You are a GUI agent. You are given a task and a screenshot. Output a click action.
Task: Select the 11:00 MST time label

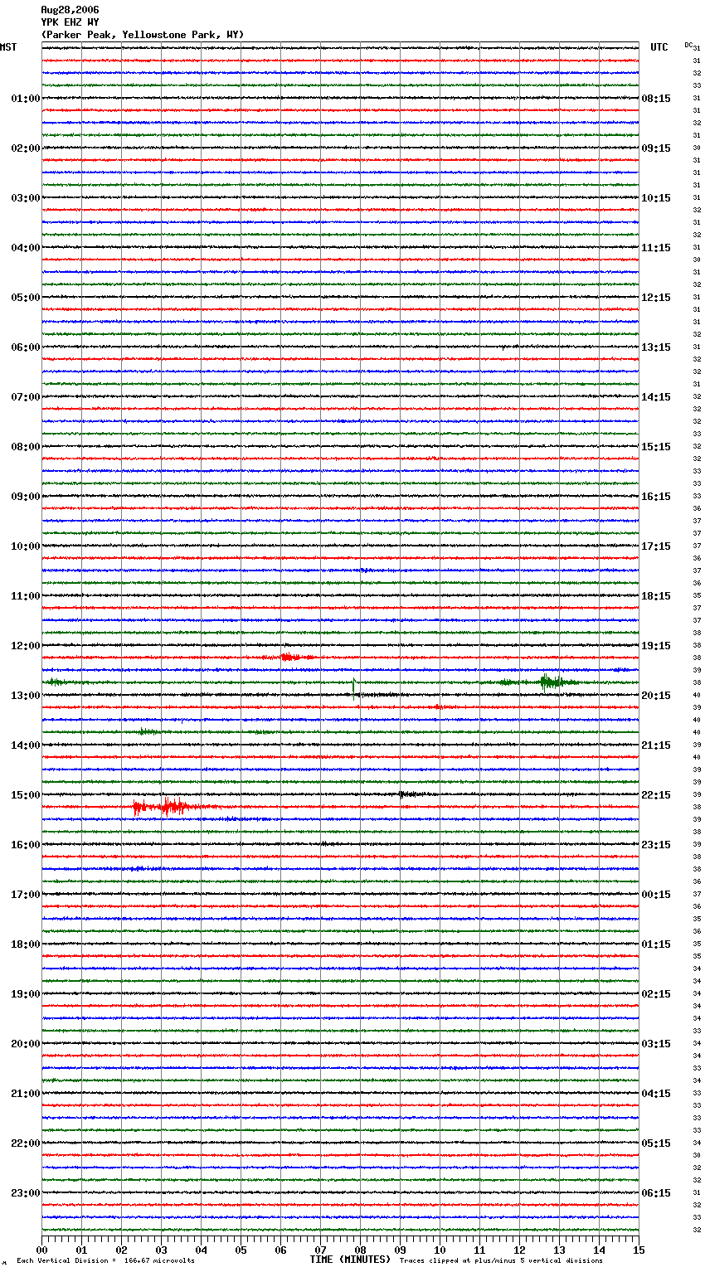click(26, 596)
